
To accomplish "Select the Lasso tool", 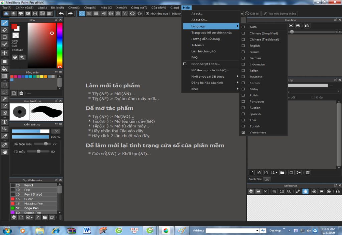I will 5,92.
